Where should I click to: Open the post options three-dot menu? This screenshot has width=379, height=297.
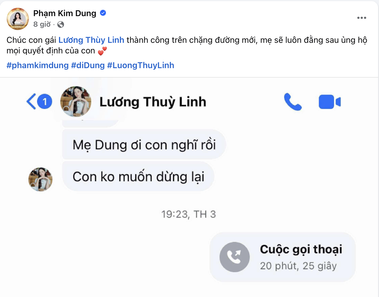(x=361, y=18)
